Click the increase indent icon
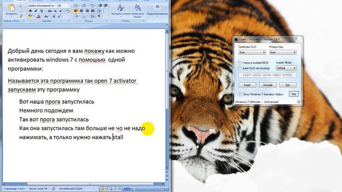The height and width of the screenshot is (192, 342). coord(106,5)
